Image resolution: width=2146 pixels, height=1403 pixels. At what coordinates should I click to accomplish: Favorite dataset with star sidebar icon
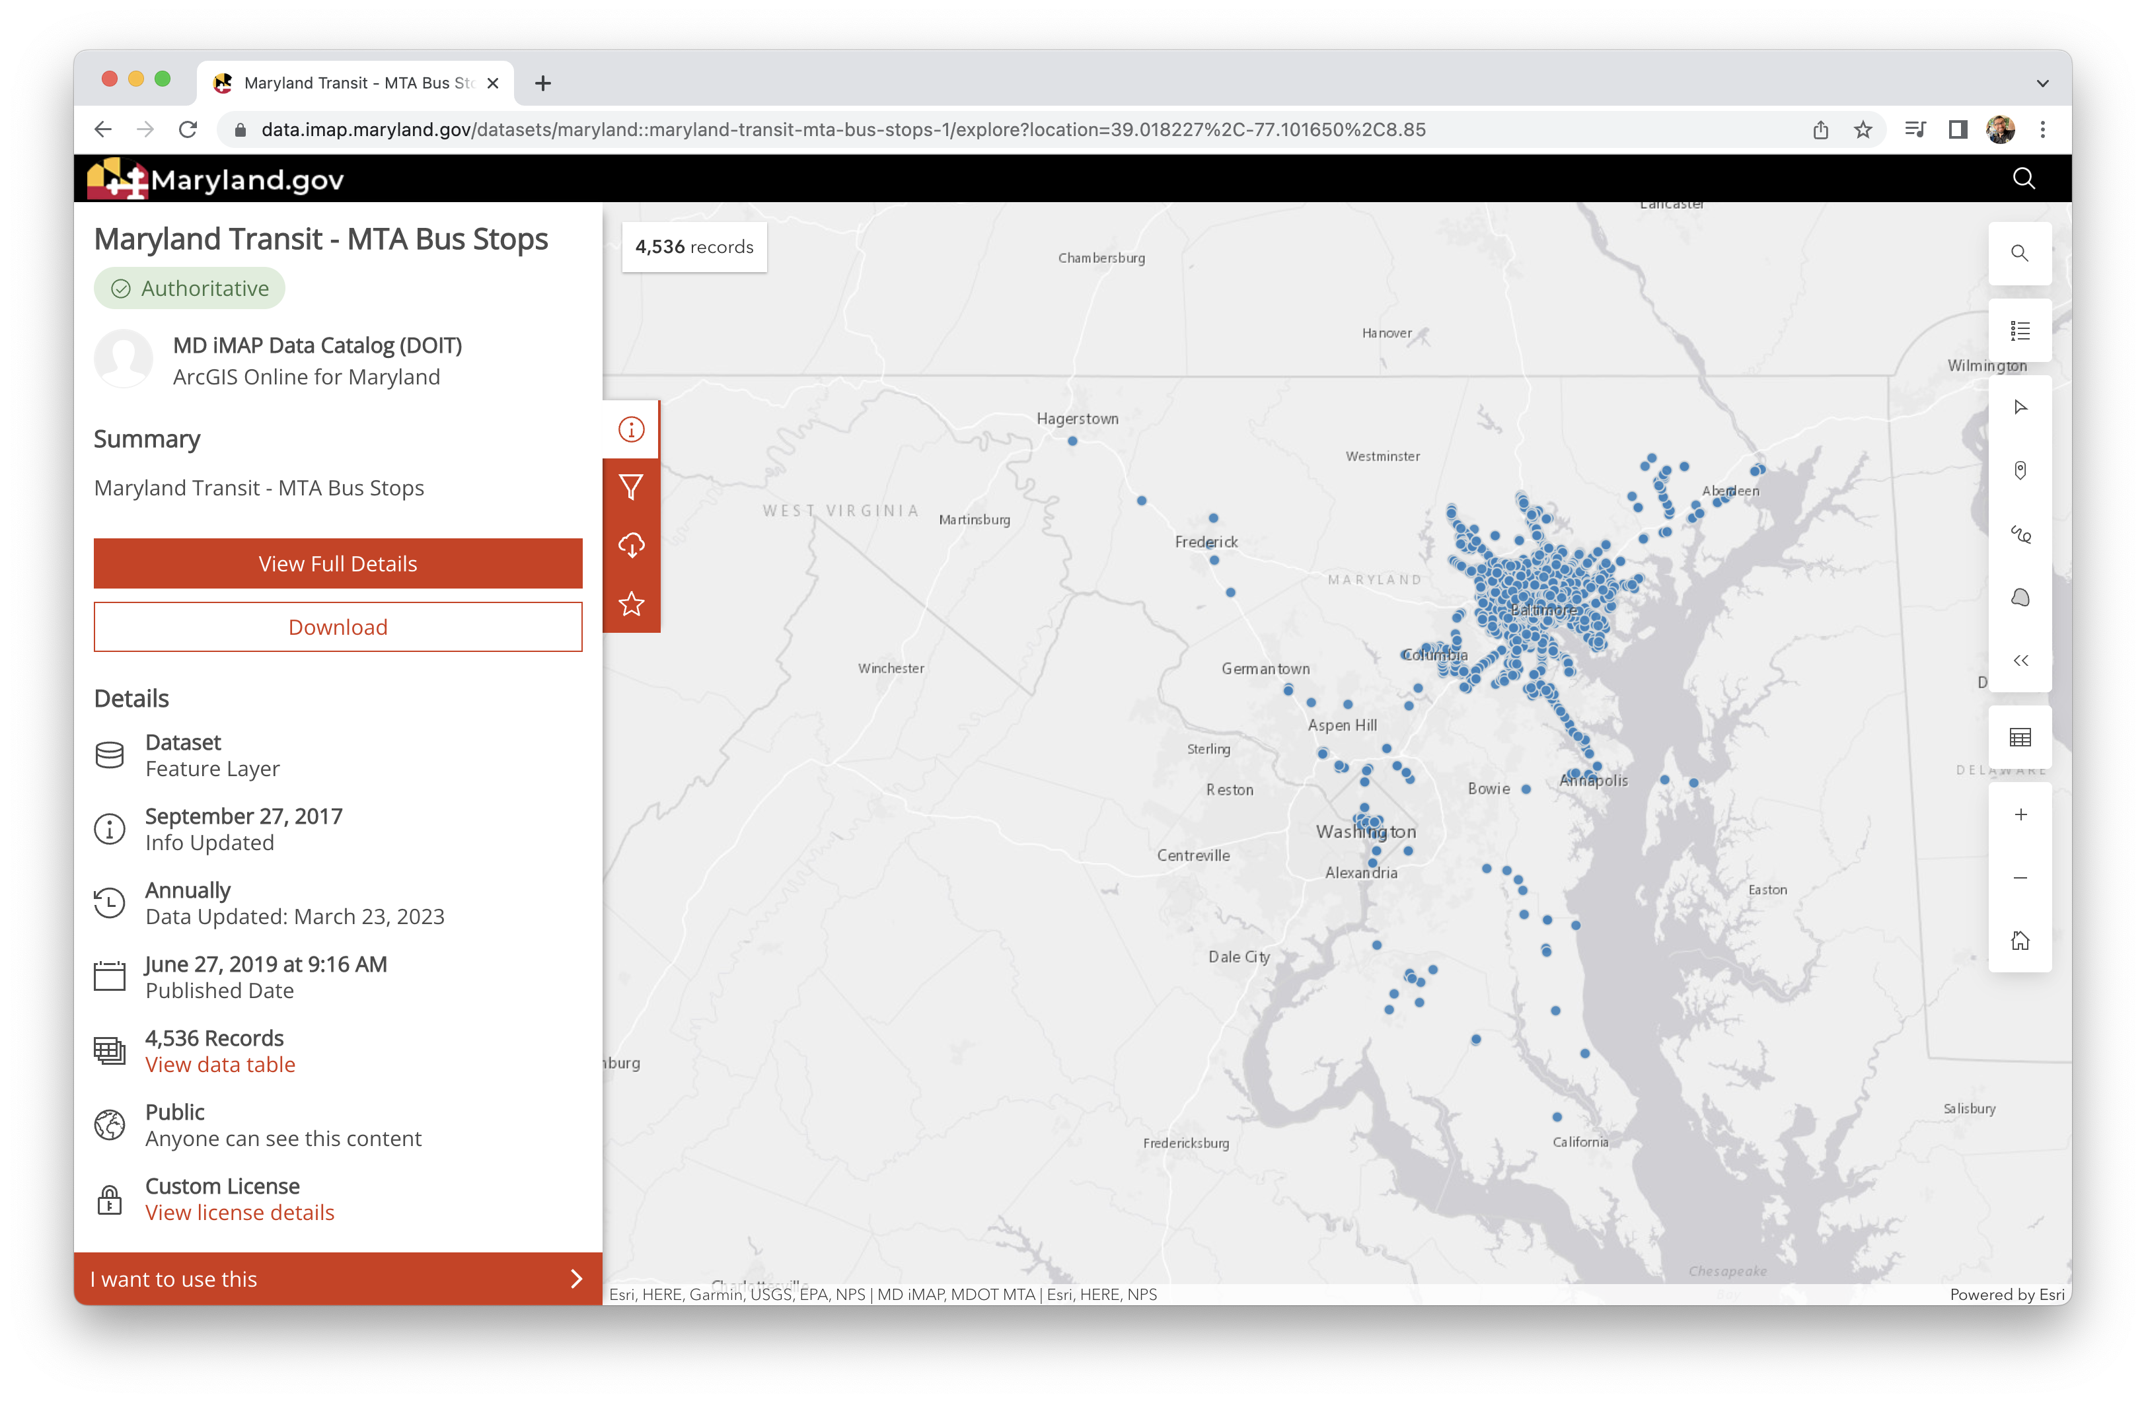[631, 603]
